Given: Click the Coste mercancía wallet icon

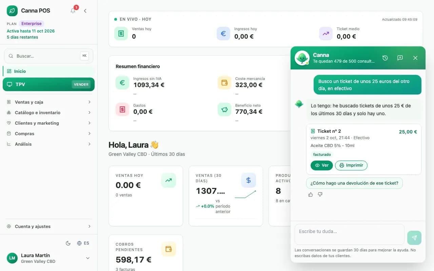Looking at the screenshot, I should coord(224,83).
